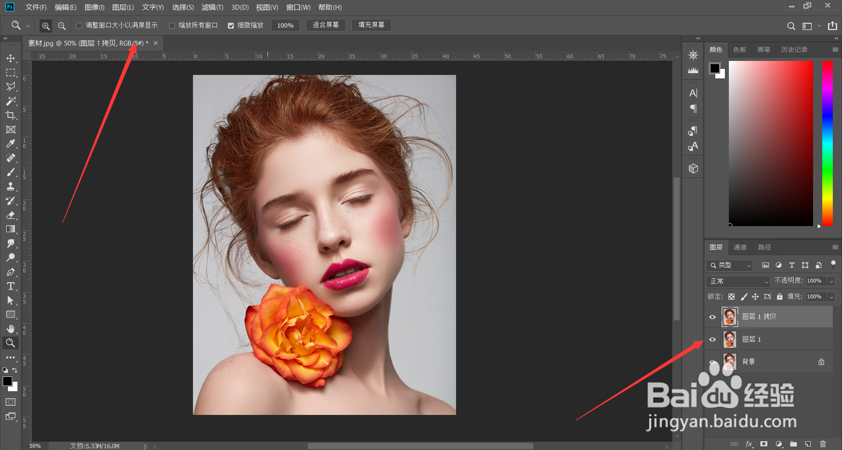Image resolution: width=842 pixels, height=450 pixels.
Task: Hide the 图层 1 拷贝 layer
Action: coord(713,317)
